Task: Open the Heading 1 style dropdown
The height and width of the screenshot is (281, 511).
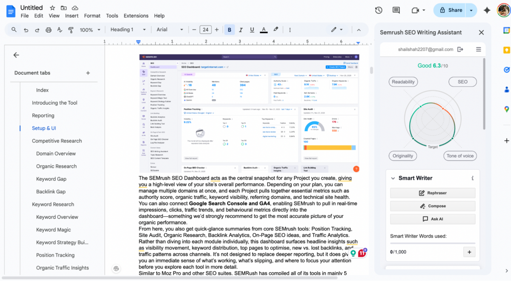Action: pos(128,30)
